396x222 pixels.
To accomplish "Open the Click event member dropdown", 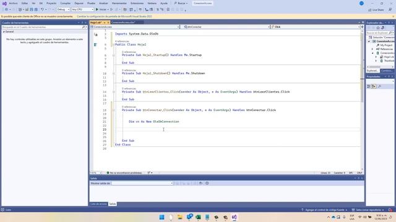I will tap(315, 27).
